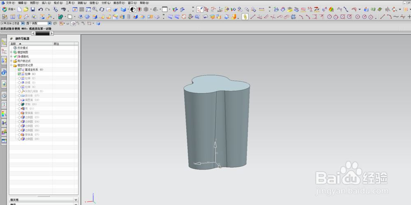Open the 帮助 menu

click(x=144, y=2)
